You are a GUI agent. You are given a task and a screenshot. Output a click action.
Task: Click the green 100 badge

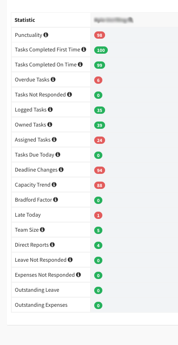tap(101, 50)
